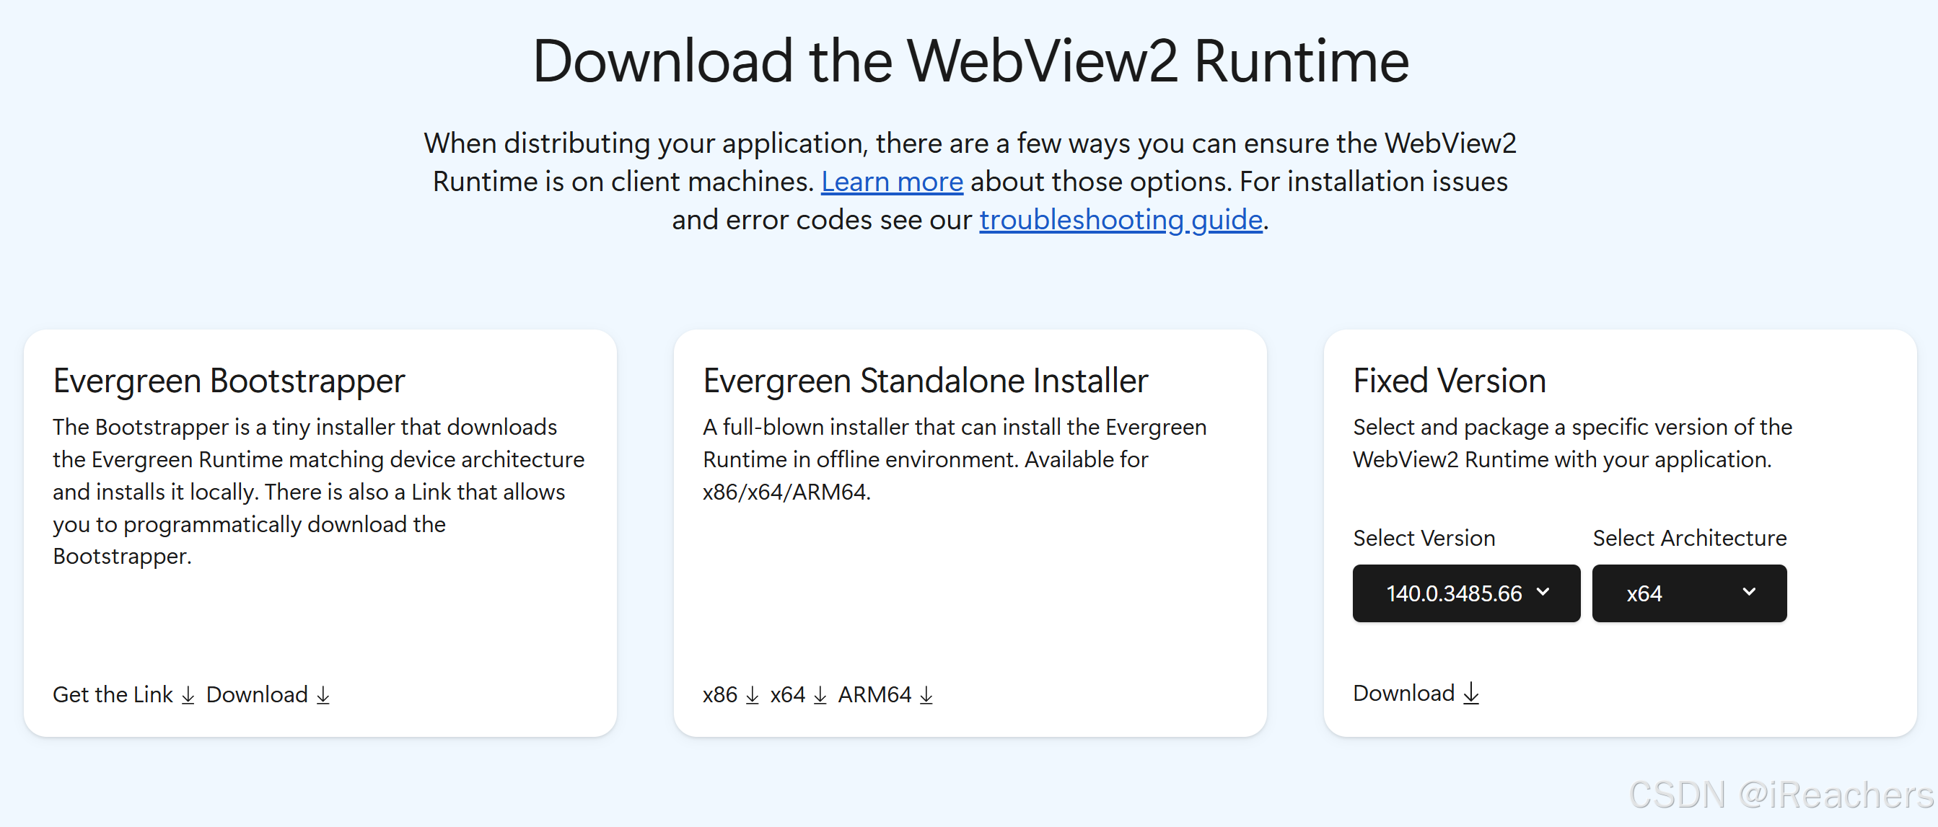Click the Bootstrapper description paragraph

(318, 491)
